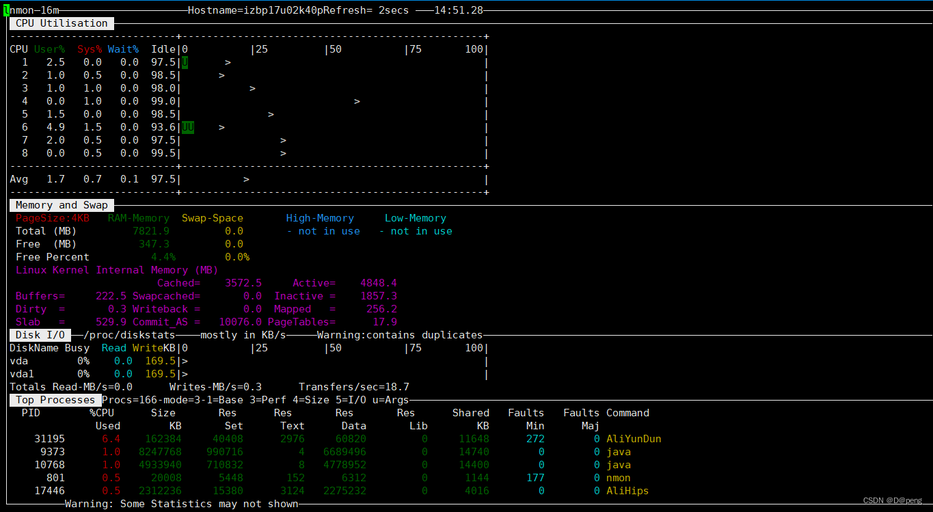Click the red Sys% column header
Image resolution: width=933 pixels, height=512 pixels.
90,49
